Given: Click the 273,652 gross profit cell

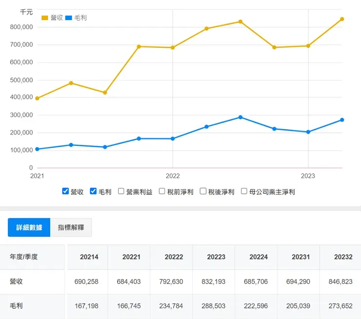Looking at the screenshot, I should tap(341, 306).
